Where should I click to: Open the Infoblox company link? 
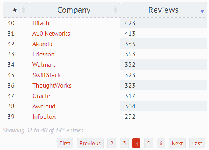point(44,117)
